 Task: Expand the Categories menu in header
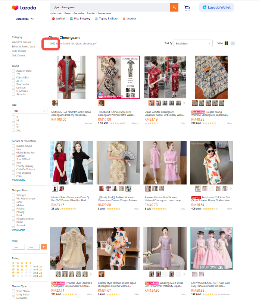(x=25, y=19)
